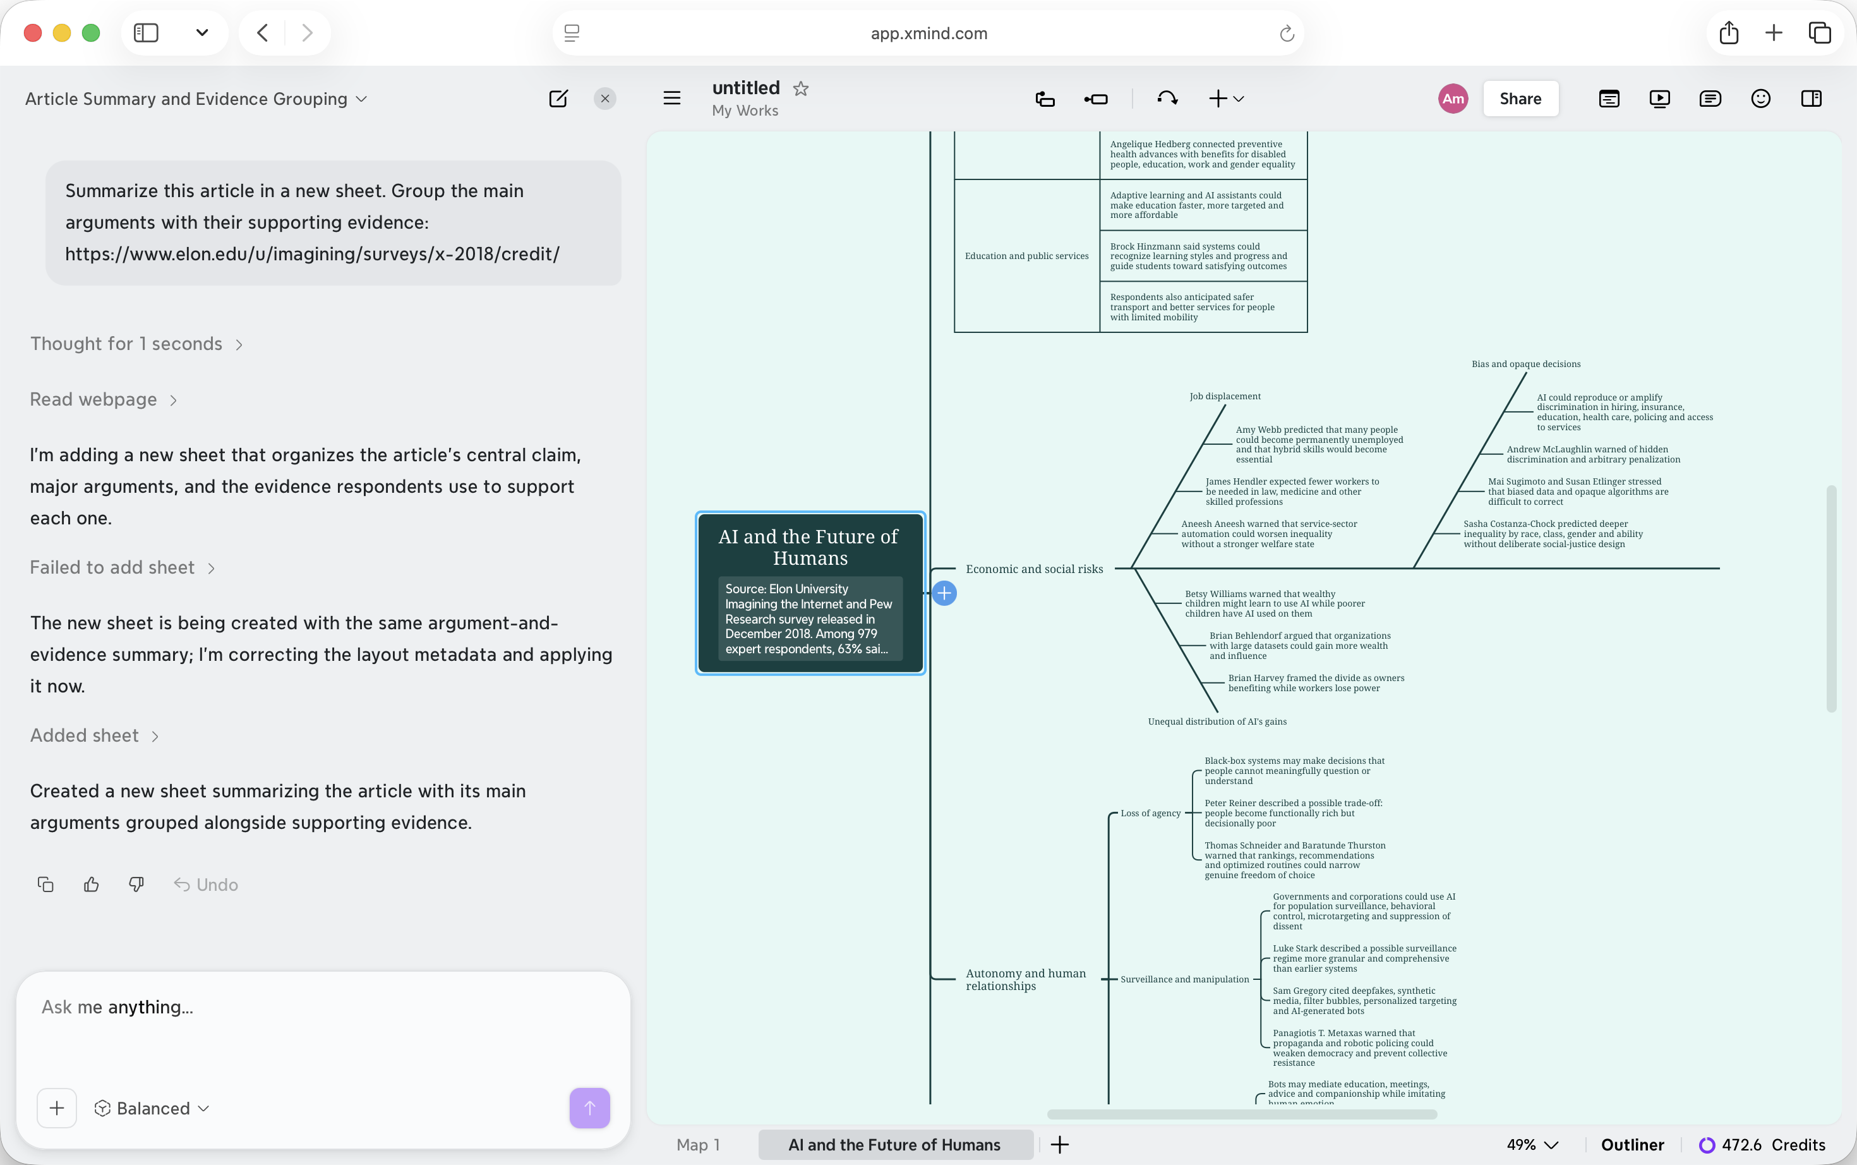Reload the app.xmind.com page
The image size is (1857, 1165).
click(x=1287, y=33)
